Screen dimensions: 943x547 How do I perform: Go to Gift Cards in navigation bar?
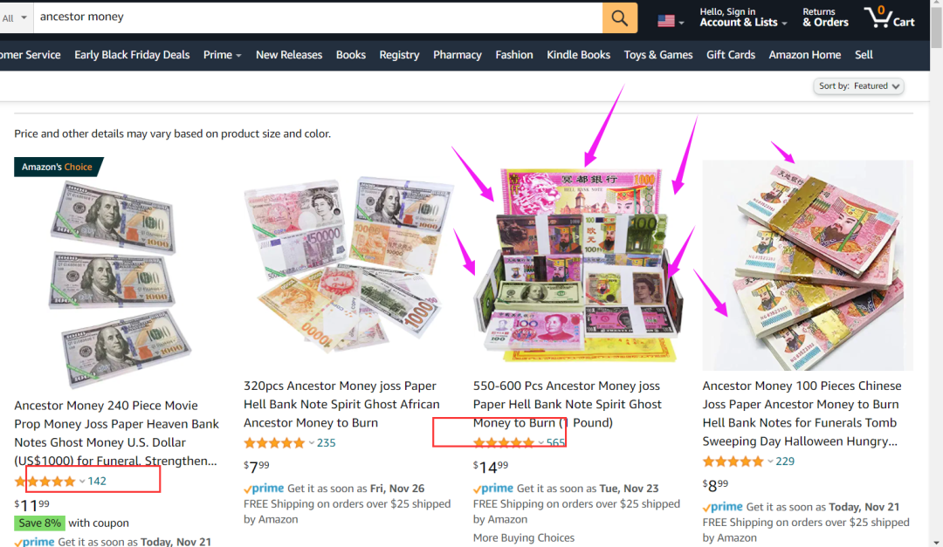731,55
